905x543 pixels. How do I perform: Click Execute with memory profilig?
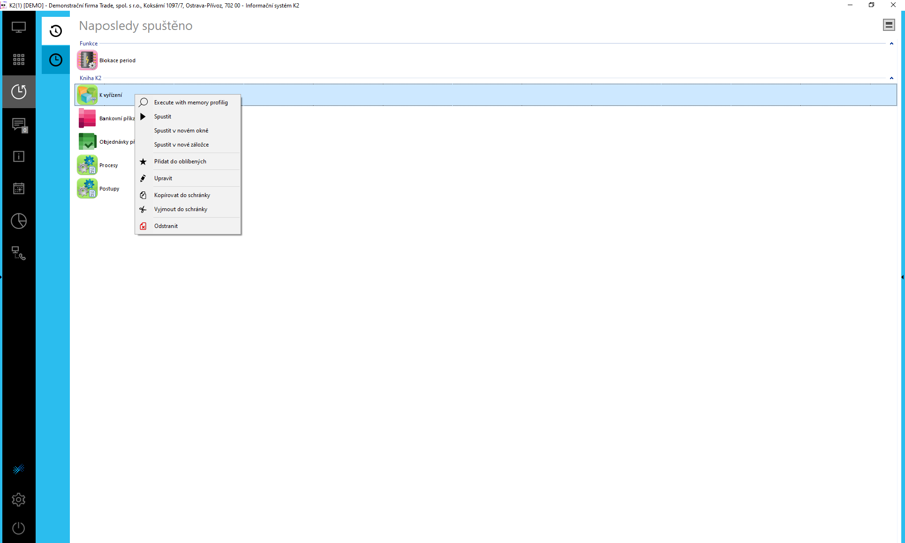click(191, 103)
